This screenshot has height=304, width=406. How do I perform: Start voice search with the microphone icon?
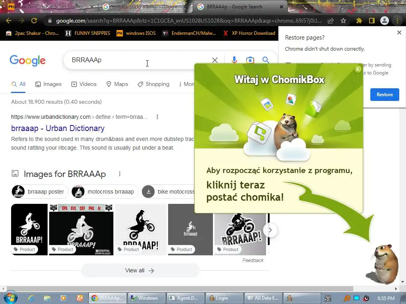[x=234, y=60]
